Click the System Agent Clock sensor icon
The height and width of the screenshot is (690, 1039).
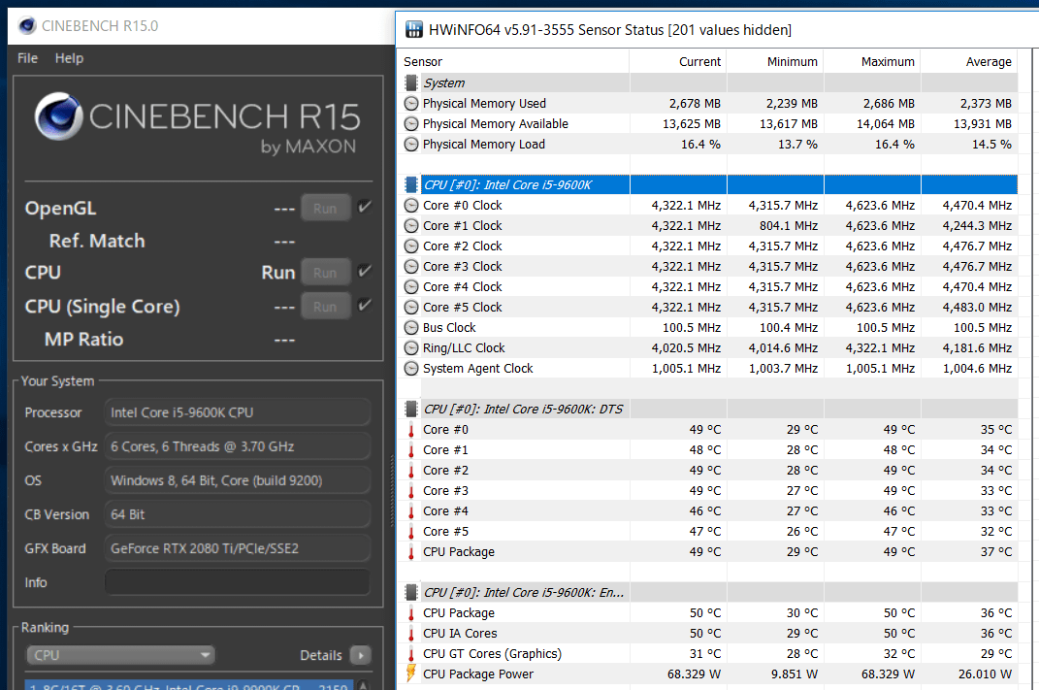click(411, 369)
